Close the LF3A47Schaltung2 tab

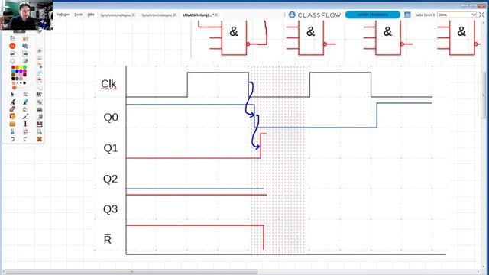215,15
